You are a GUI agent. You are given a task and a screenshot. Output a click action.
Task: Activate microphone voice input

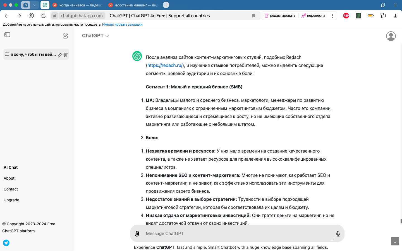point(338,234)
